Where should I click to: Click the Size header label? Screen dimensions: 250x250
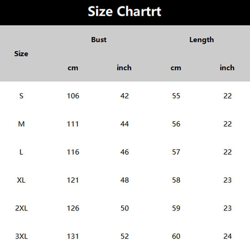pyautogui.click(x=21, y=54)
